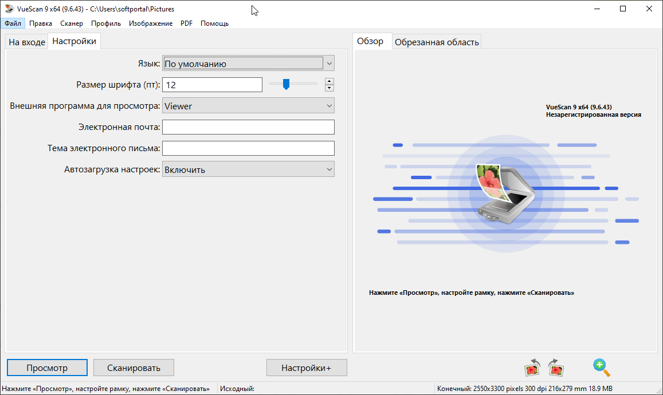Viewport: 663px width, 395px height.
Task: Click the scanner illustration in preview area
Action: (x=505, y=193)
